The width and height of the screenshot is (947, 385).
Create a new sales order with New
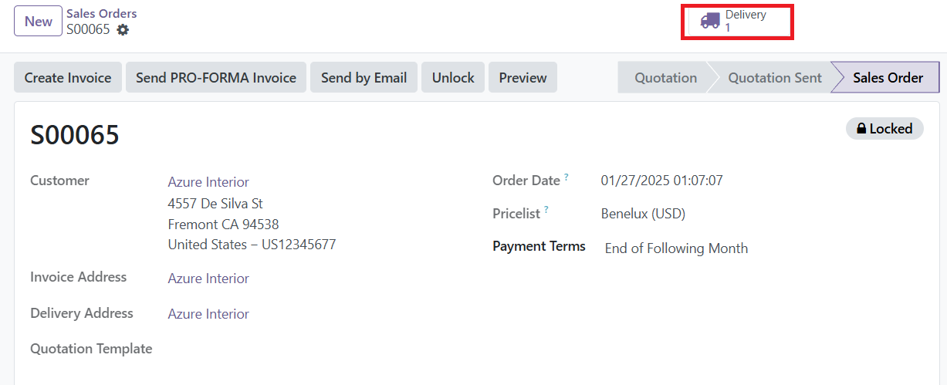pyautogui.click(x=39, y=22)
